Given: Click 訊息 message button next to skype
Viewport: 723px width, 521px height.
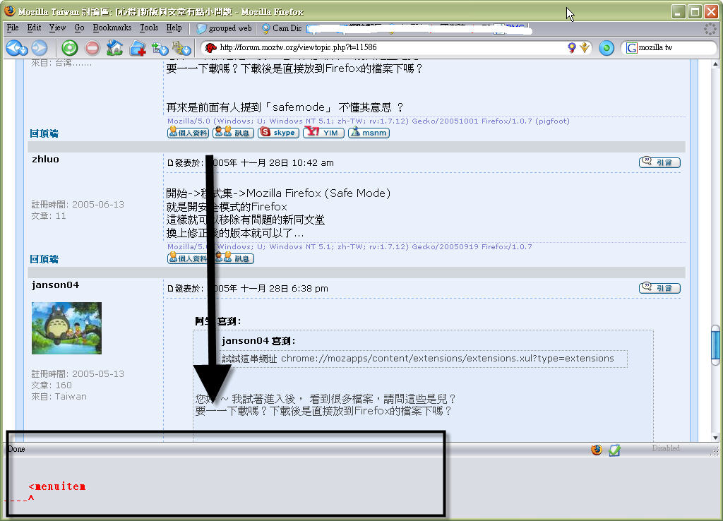Looking at the screenshot, I should tap(233, 132).
